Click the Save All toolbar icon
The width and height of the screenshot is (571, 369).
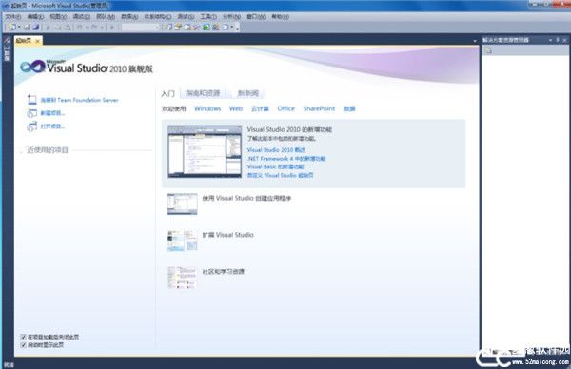(36, 27)
